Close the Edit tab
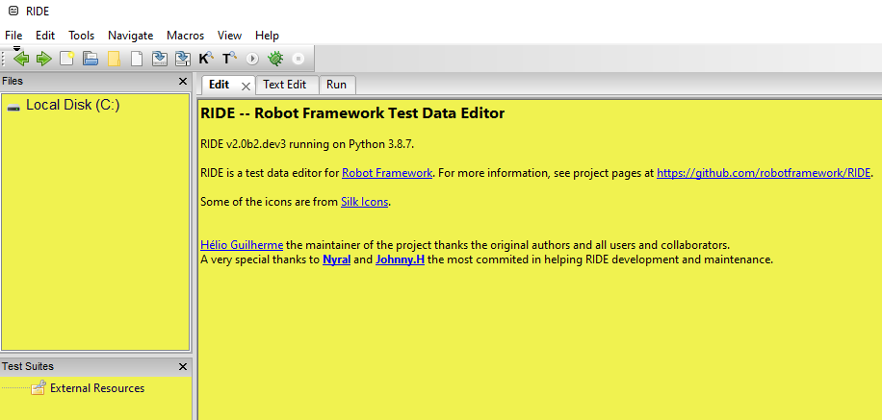This screenshot has width=882, height=420. click(x=246, y=86)
